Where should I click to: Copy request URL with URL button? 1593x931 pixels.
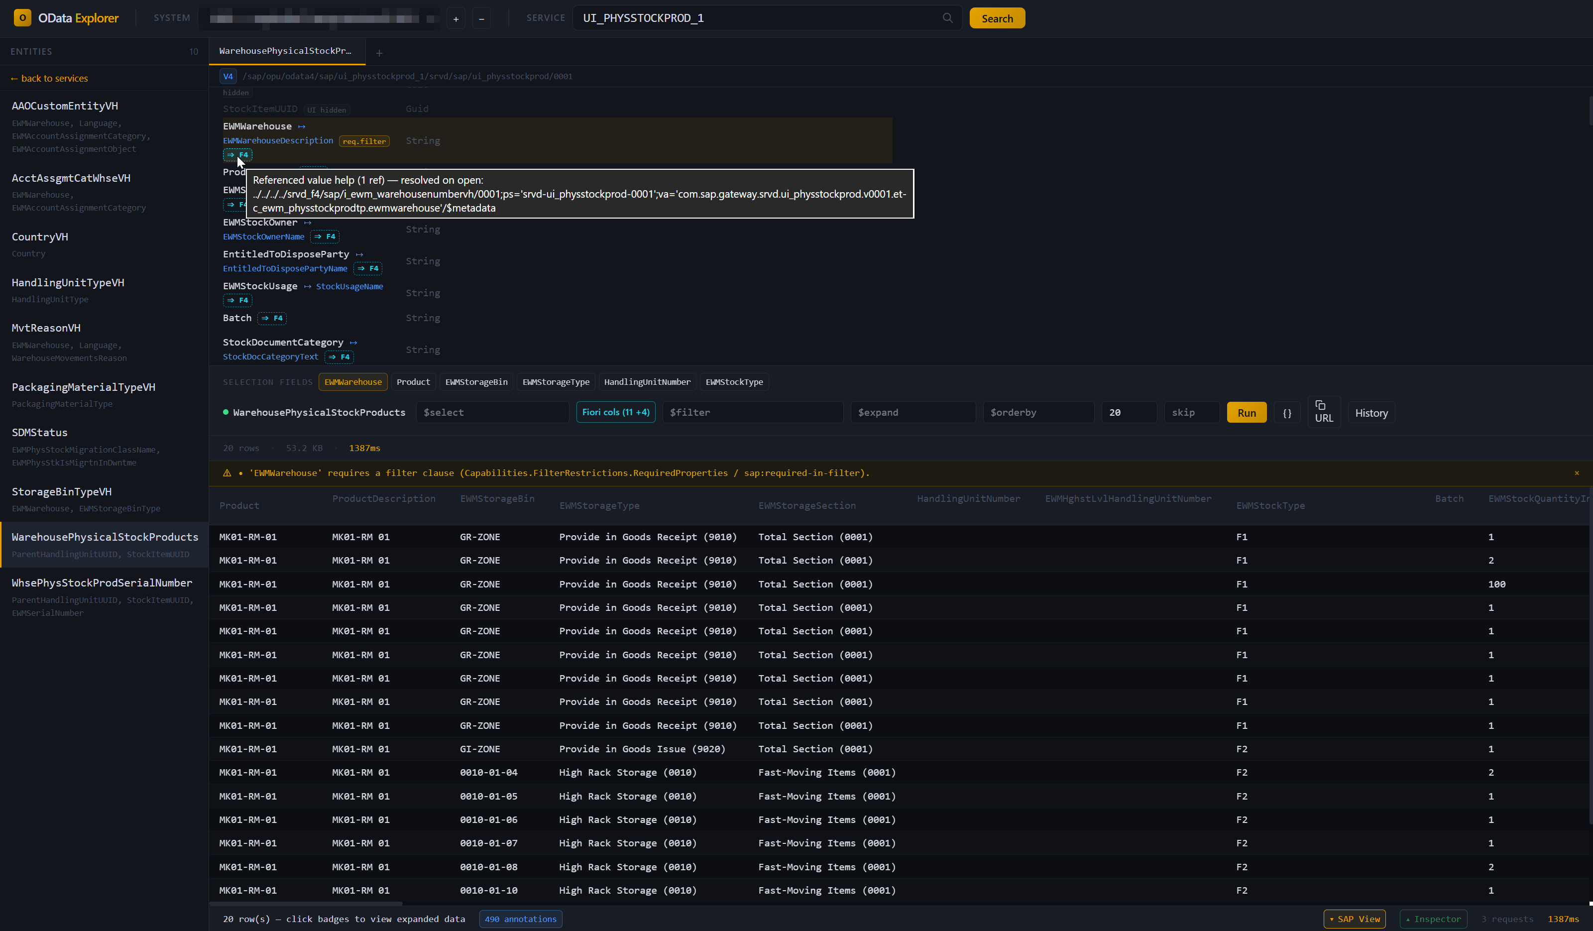pyautogui.click(x=1324, y=412)
